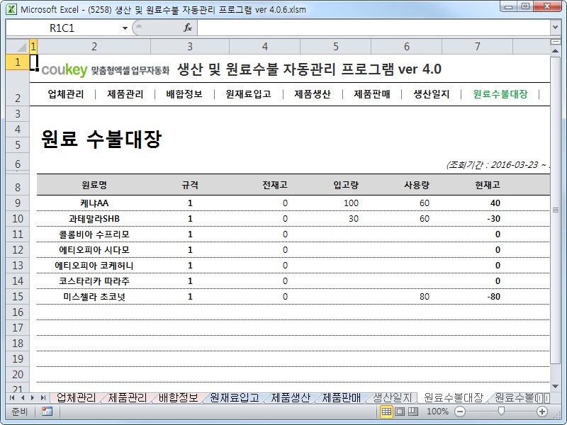Open 생산일지 navigation link
Screen dimensions: 567x425
(x=432, y=94)
